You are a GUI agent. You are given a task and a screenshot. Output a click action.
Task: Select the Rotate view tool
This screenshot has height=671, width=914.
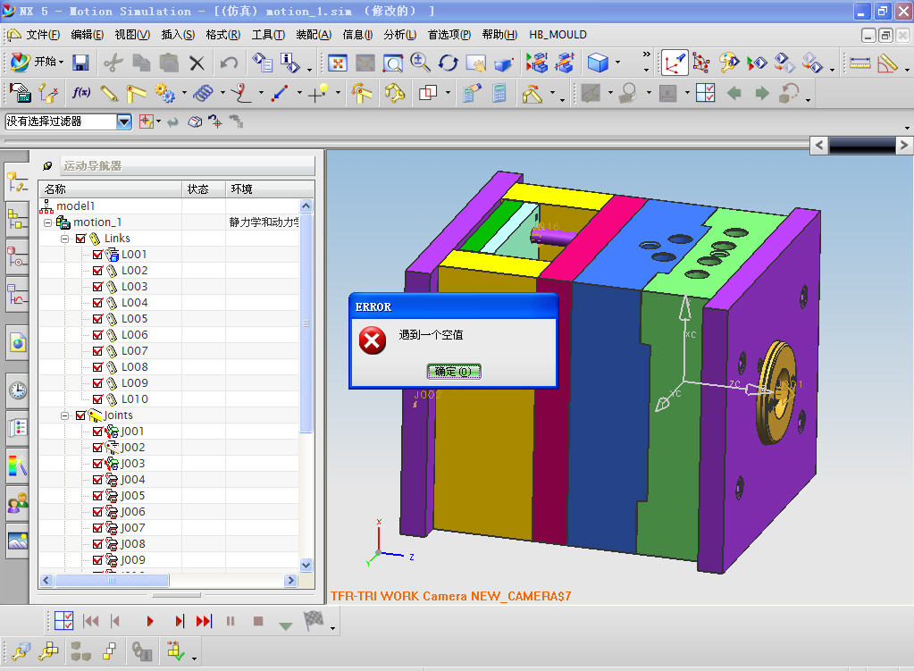[x=449, y=63]
